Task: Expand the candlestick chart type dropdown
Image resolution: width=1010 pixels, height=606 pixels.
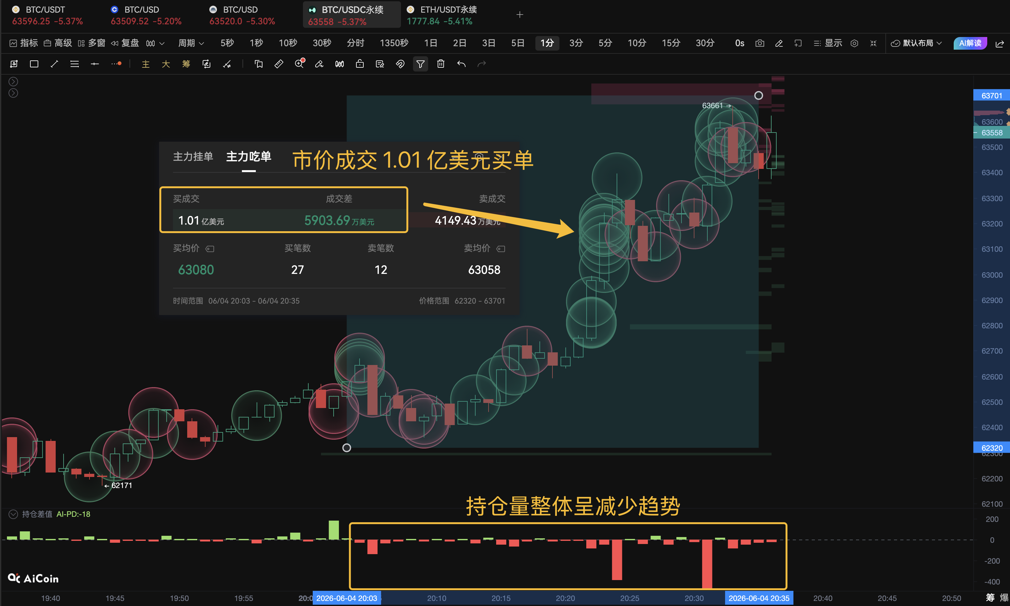Action: (x=156, y=43)
